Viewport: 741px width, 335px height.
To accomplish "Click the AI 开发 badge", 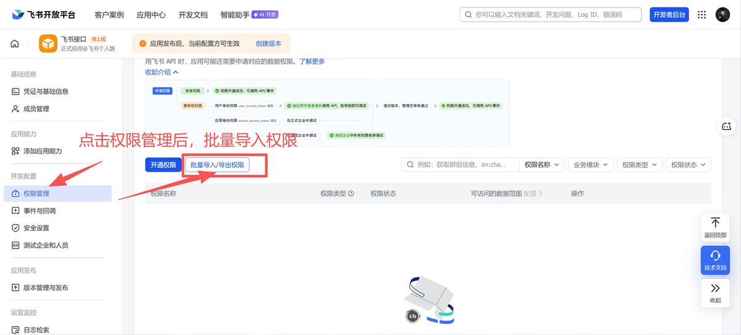I will click(265, 15).
